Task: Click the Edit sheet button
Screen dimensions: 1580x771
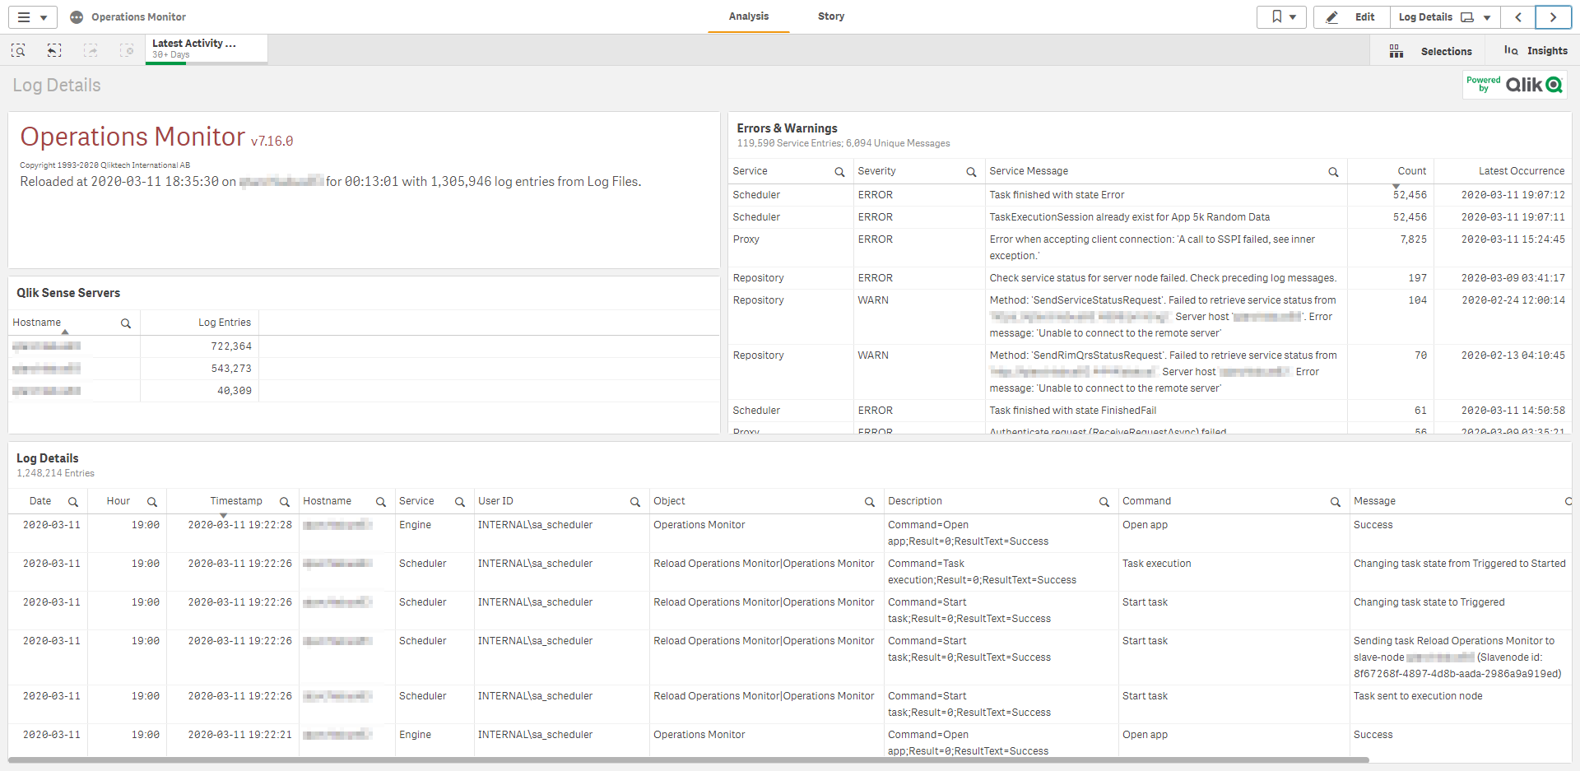Action: tap(1351, 17)
